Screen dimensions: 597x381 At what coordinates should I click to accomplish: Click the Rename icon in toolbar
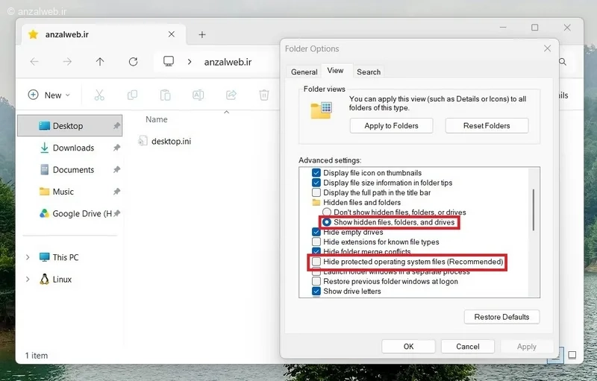click(x=198, y=95)
